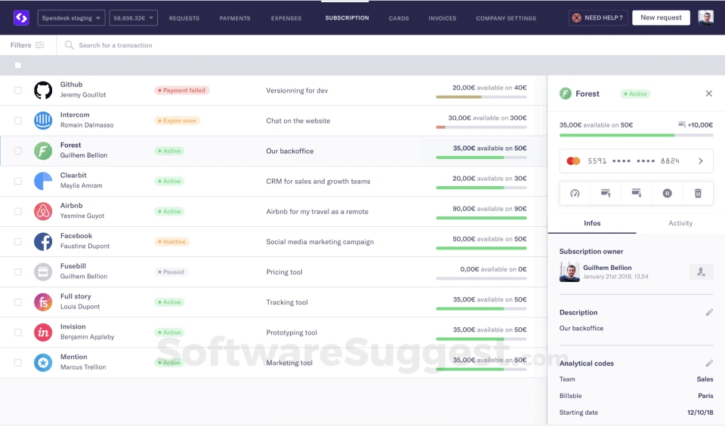
Task: Click the Clearbit logo icon
Action: coord(43,181)
